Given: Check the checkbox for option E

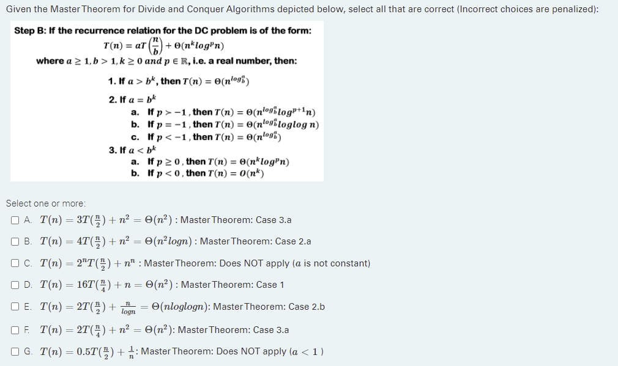Looking at the screenshot, I should pyautogui.click(x=15, y=306).
